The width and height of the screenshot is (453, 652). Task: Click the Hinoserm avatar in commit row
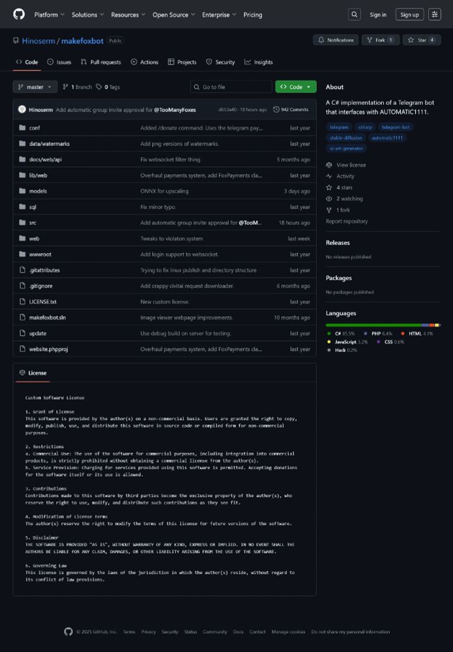tap(22, 110)
